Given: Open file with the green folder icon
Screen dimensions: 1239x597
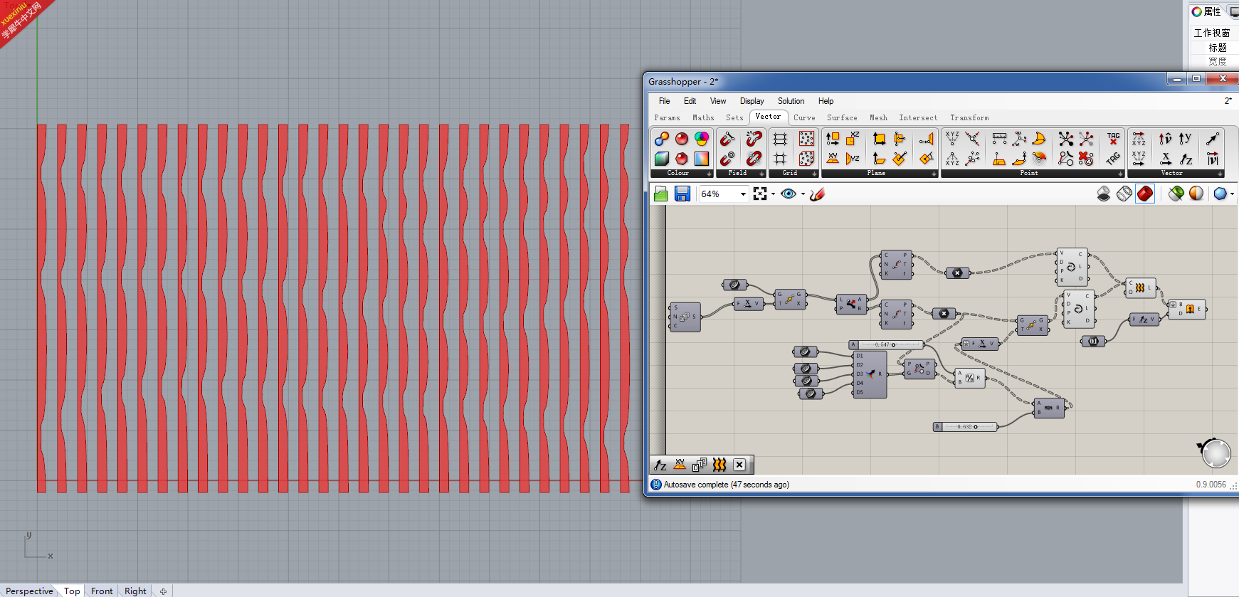Looking at the screenshot, I should (x=660, y=194).
